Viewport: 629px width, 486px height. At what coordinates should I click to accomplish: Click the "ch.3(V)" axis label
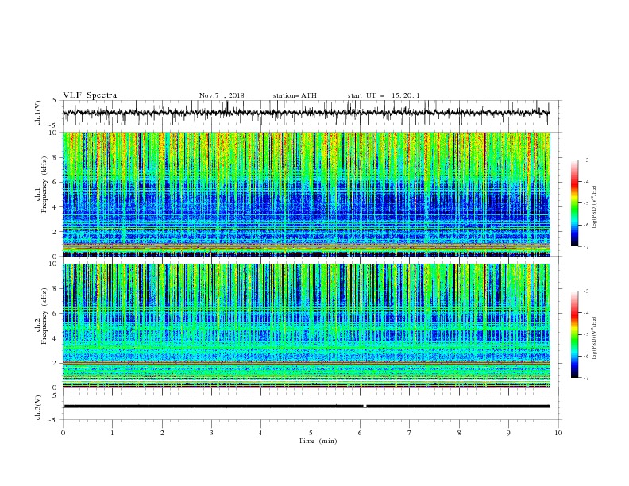(x=38, y=407)
